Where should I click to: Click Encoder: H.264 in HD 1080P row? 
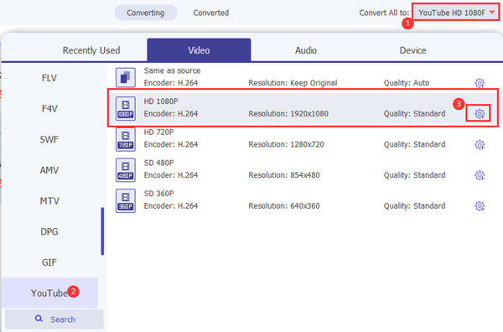click(171, 114)
